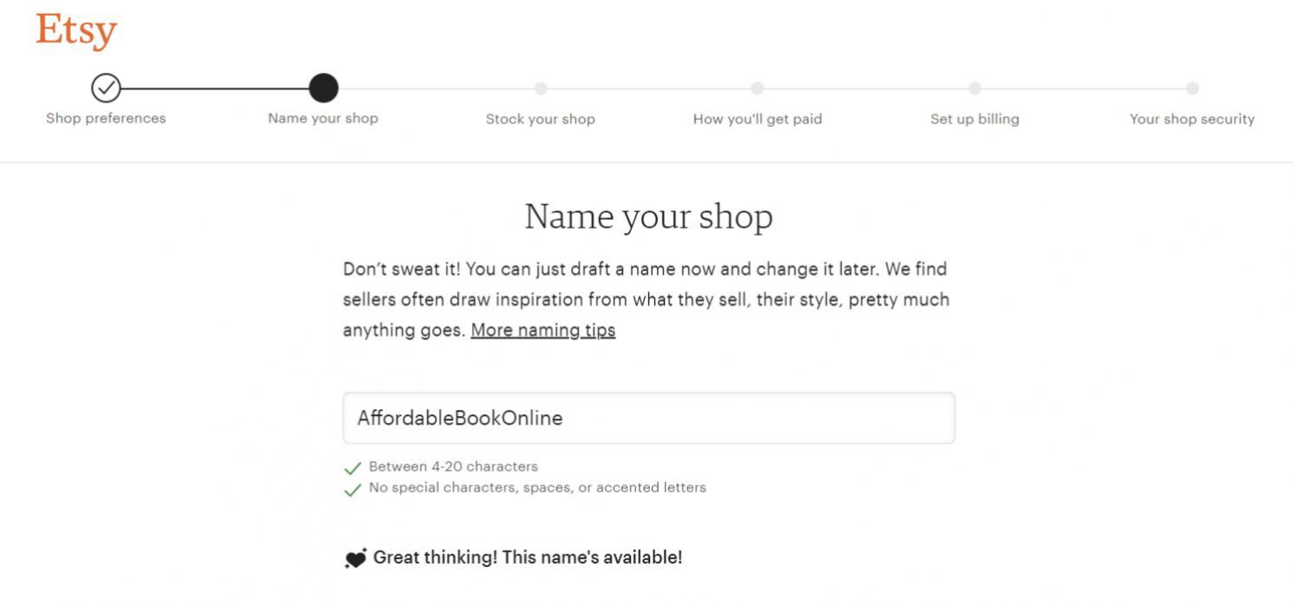The width and height of the screenshot is (1294, 607).
Task: Open the Stock your shop step
Action: pos(541,119)
